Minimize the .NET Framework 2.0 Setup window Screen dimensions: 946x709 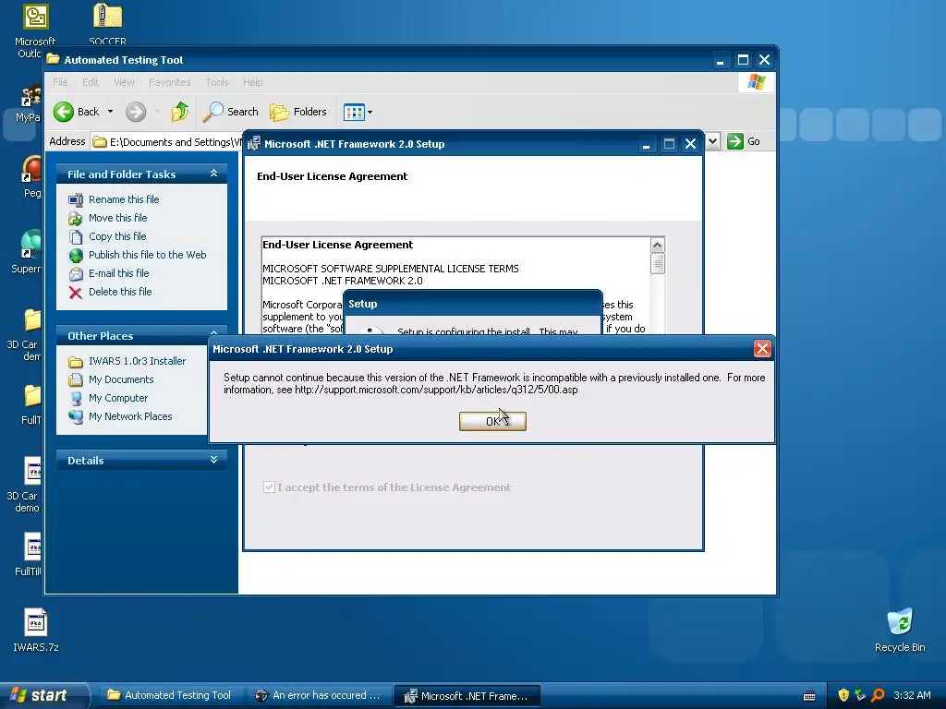click(x=646, y=144)
